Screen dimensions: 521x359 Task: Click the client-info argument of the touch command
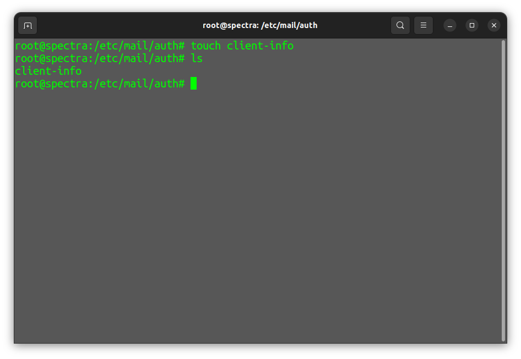point(260,46)
